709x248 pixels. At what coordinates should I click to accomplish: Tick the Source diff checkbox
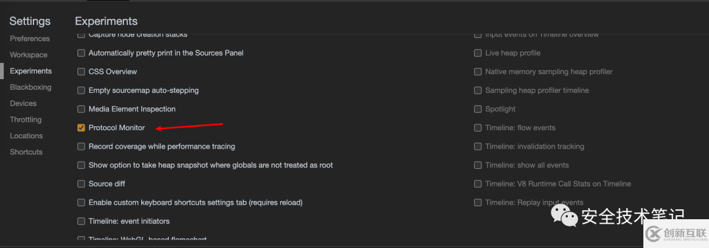coord(81,184)
